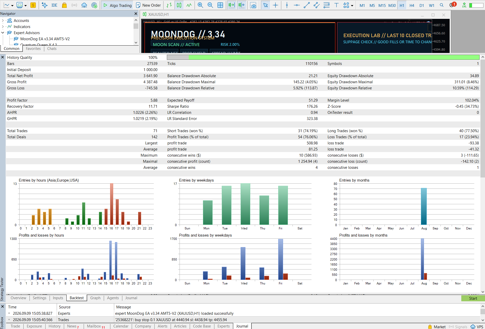Select the crosshair tool
The image size is (485, 329).
(275, 5)
